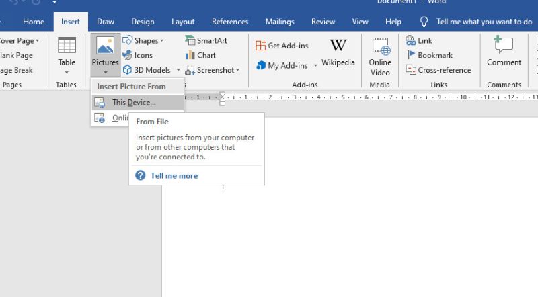Type in Tell me what you want box
The height and width of the screenshot is (297, 538).
pos(484,22)
